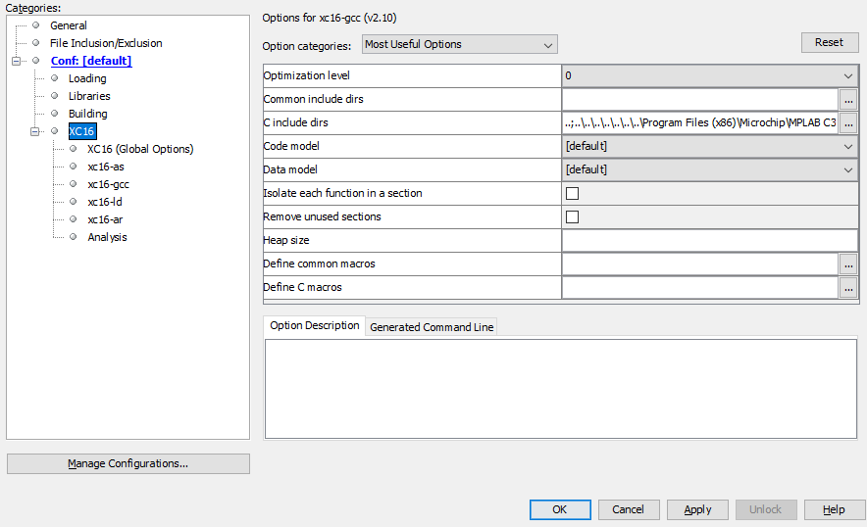The image size is (867, 527).
Task: Select the xc16-ld item
Action: coord(105,202)
